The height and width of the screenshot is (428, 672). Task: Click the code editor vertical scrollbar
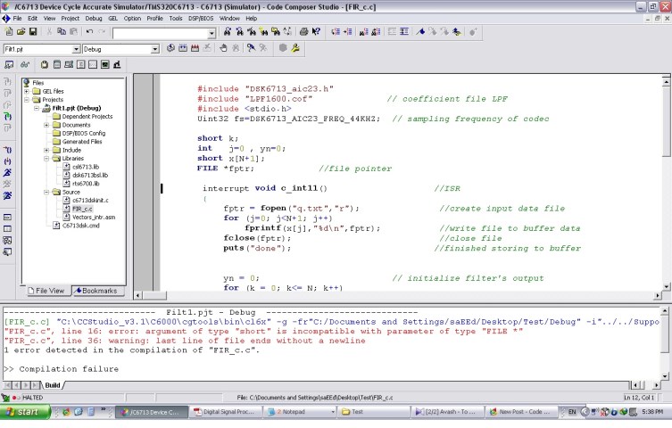(x=666, y=182)
